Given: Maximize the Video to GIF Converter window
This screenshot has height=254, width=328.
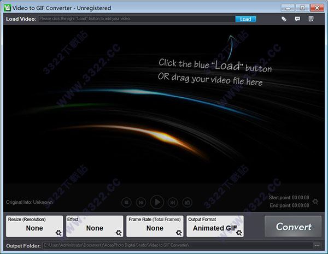Looking at the screenshot, I should point(302,8).
